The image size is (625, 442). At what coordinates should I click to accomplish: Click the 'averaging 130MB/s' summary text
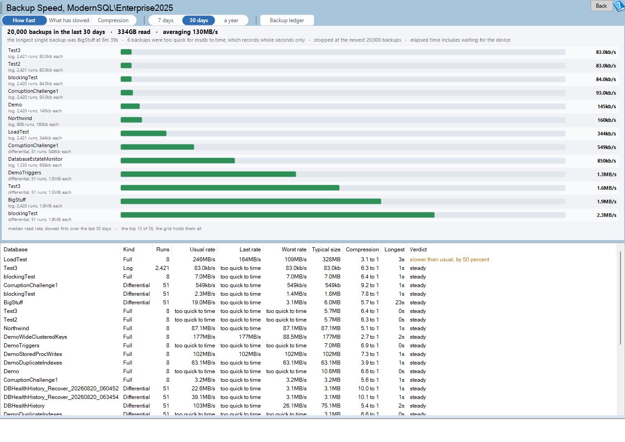190,32
